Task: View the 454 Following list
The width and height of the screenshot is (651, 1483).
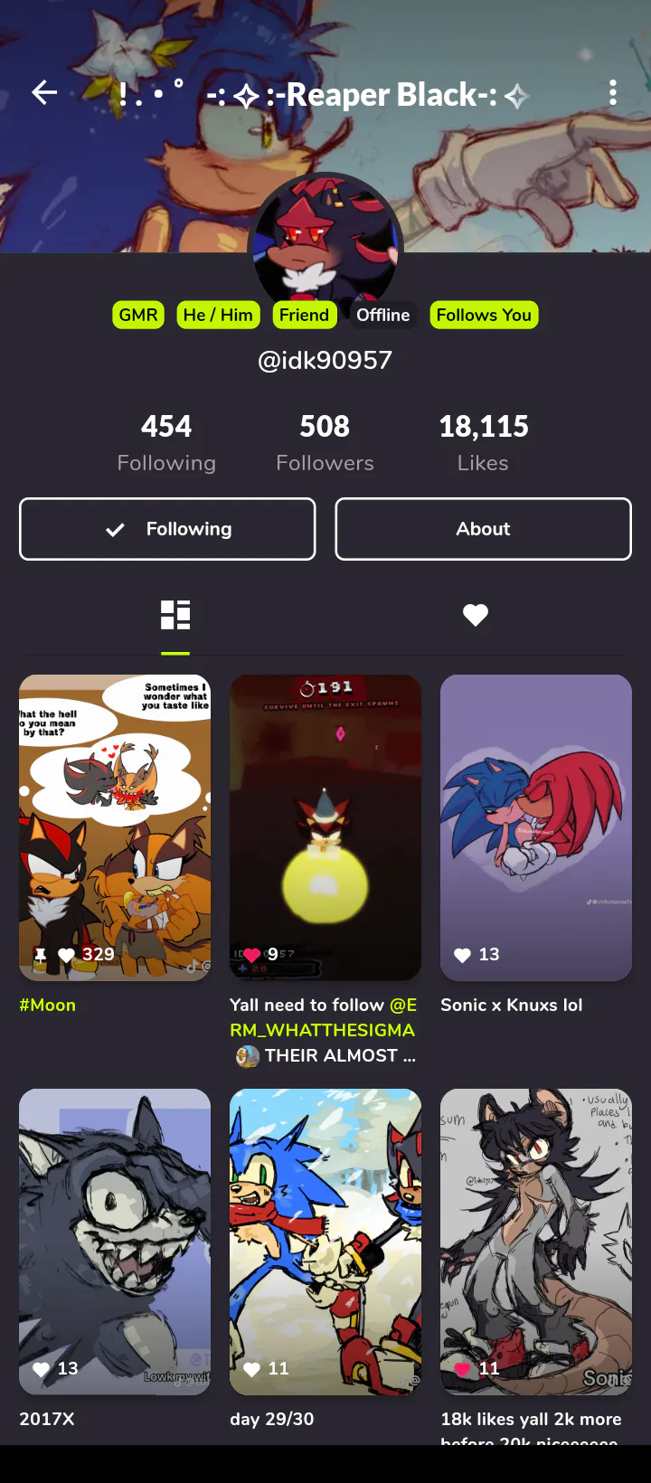Action: pos(166,442)
